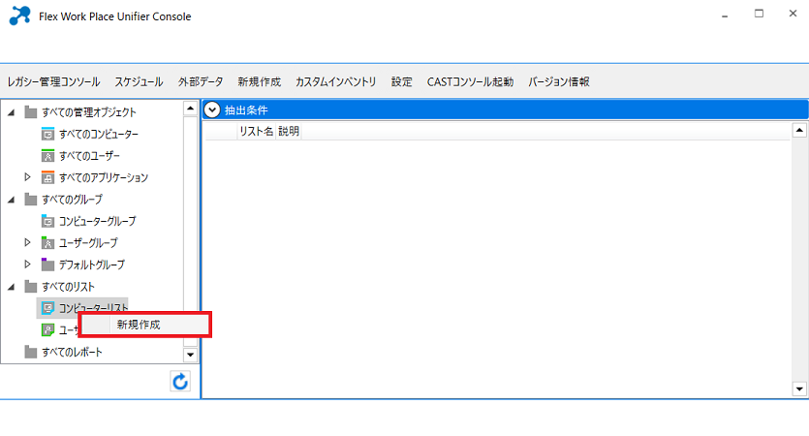Select すべてのユーザー in the tree
Viewport: 809px width, 436px height.
coord(89,156)
